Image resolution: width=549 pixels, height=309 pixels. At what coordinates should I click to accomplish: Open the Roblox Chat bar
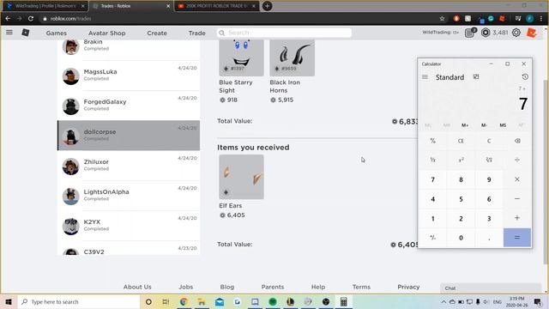(x=491, y=288)
